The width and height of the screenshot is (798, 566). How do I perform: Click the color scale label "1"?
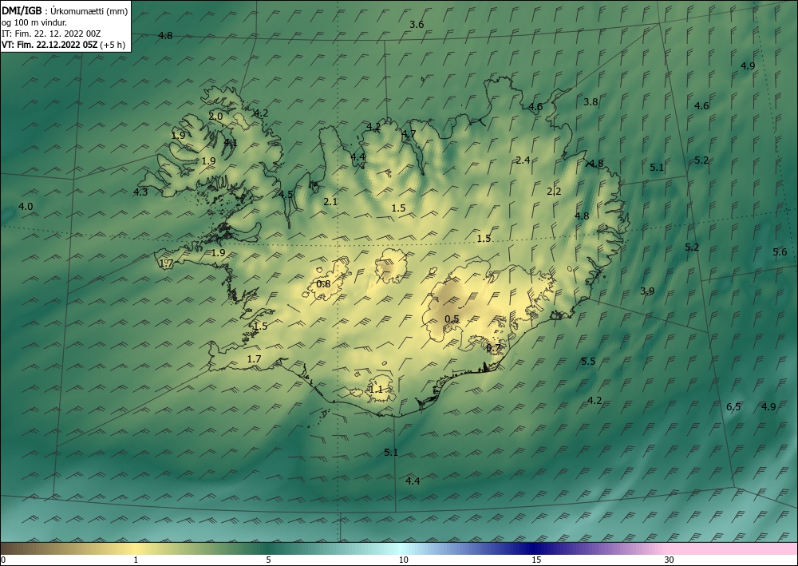click(x=136, y=560)
